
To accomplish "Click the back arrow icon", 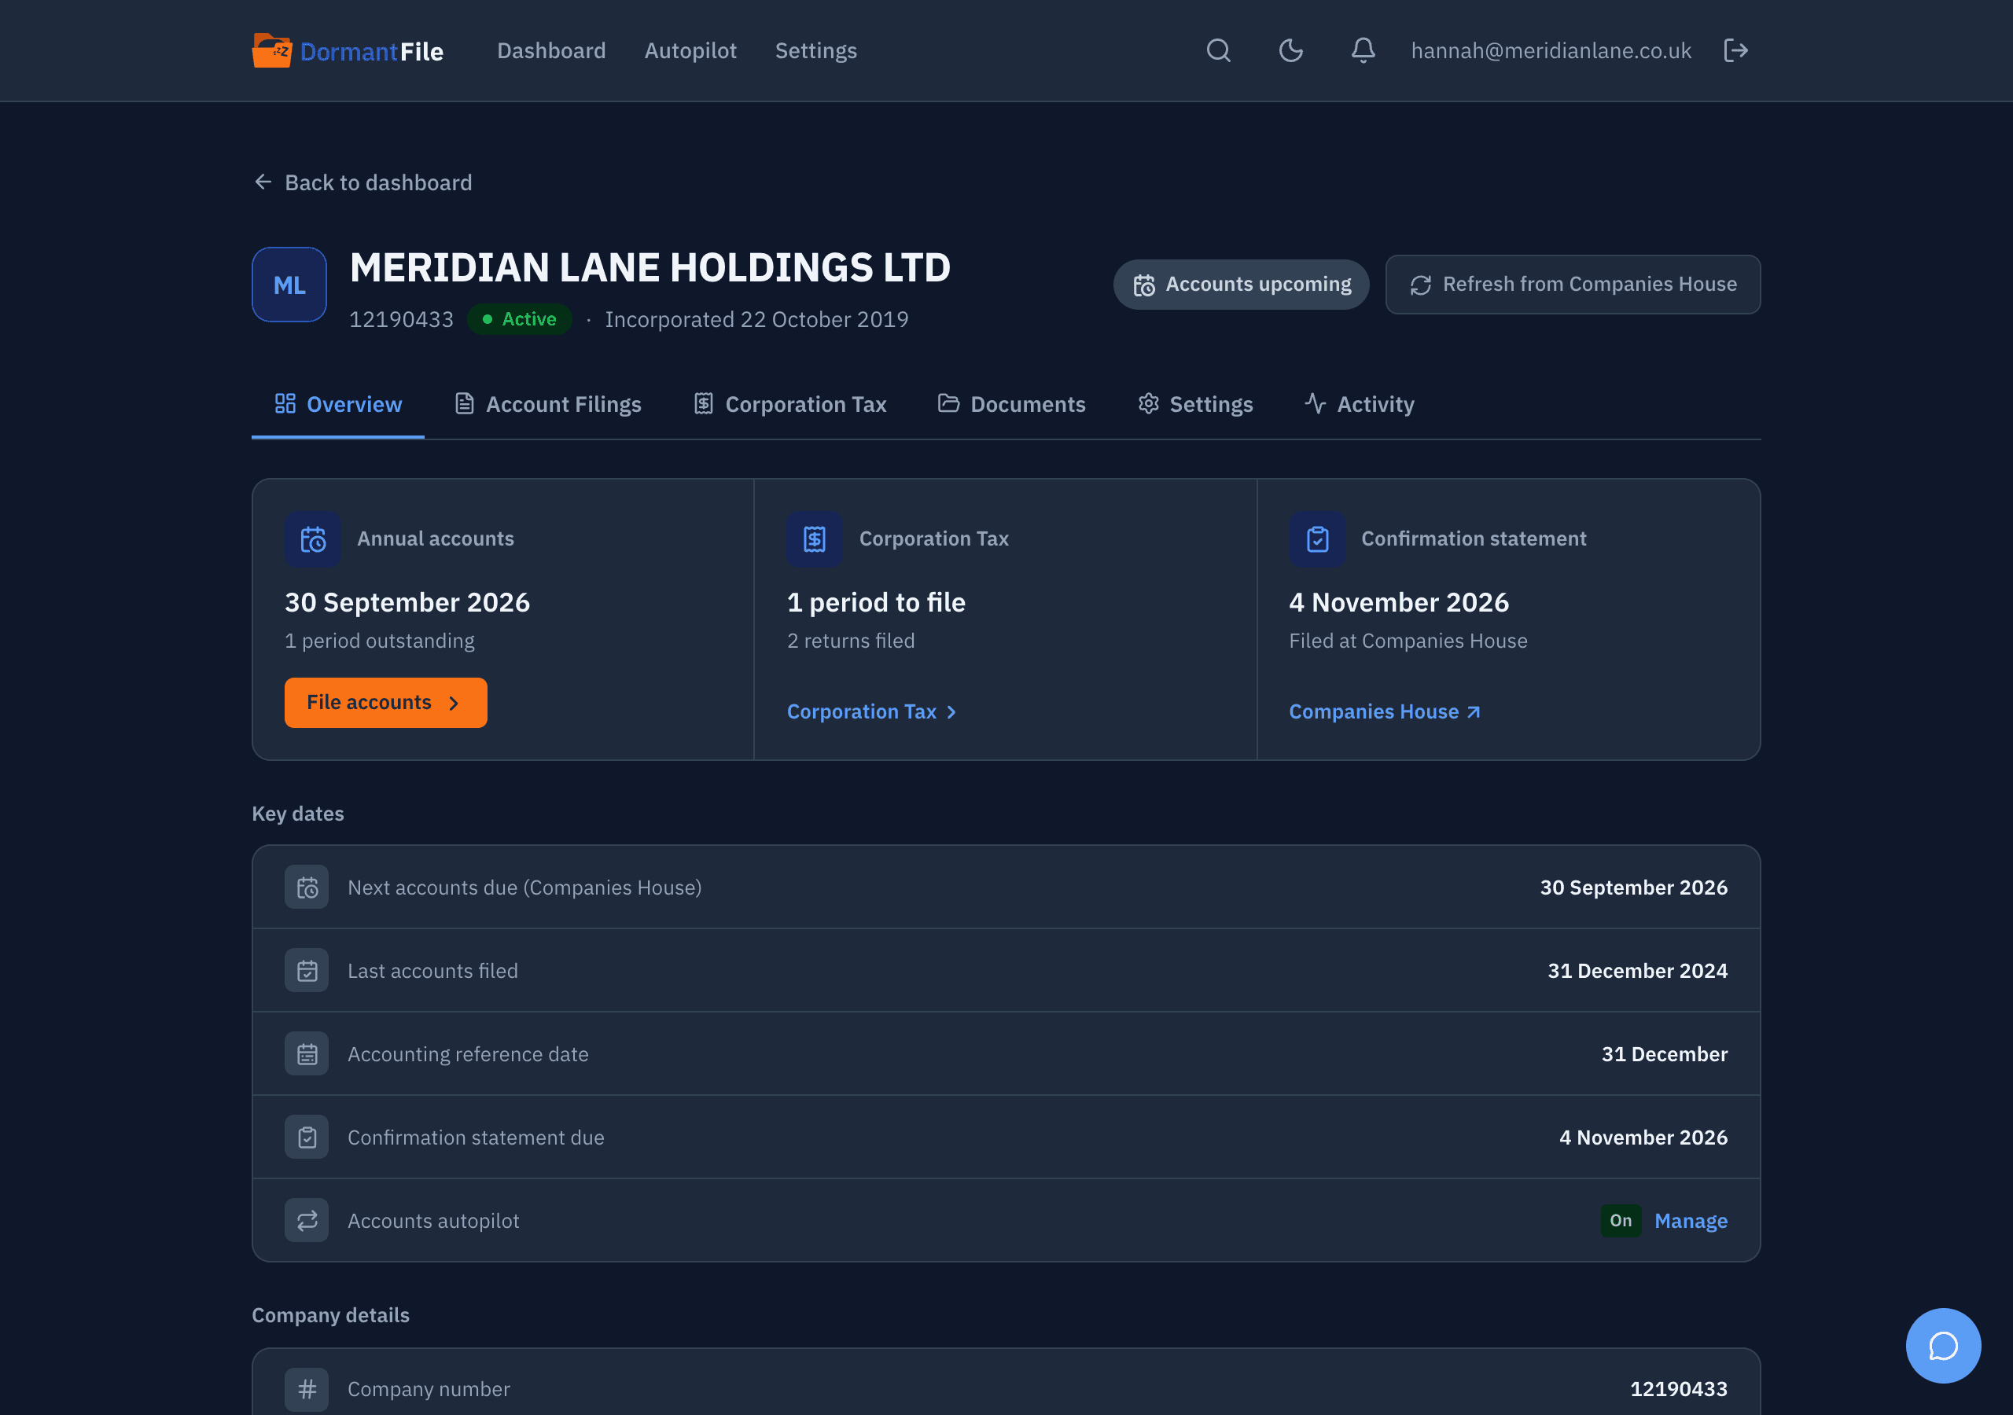I will point(263,182).
